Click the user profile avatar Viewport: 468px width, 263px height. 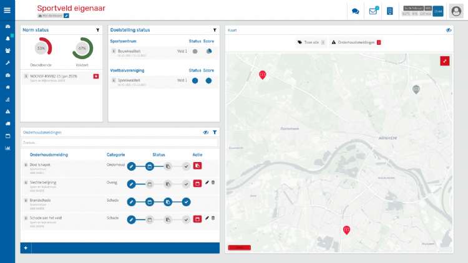(456, 11)
